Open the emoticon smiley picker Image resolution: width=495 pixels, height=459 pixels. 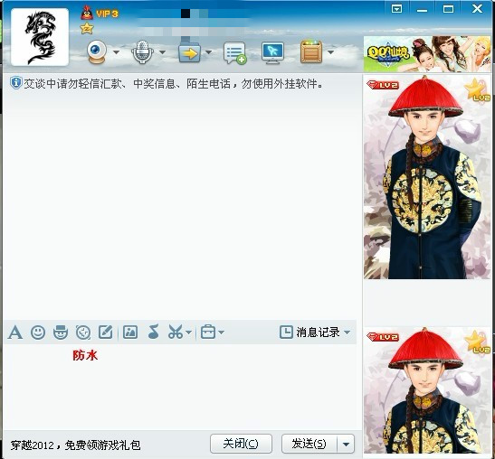point(38,333)
